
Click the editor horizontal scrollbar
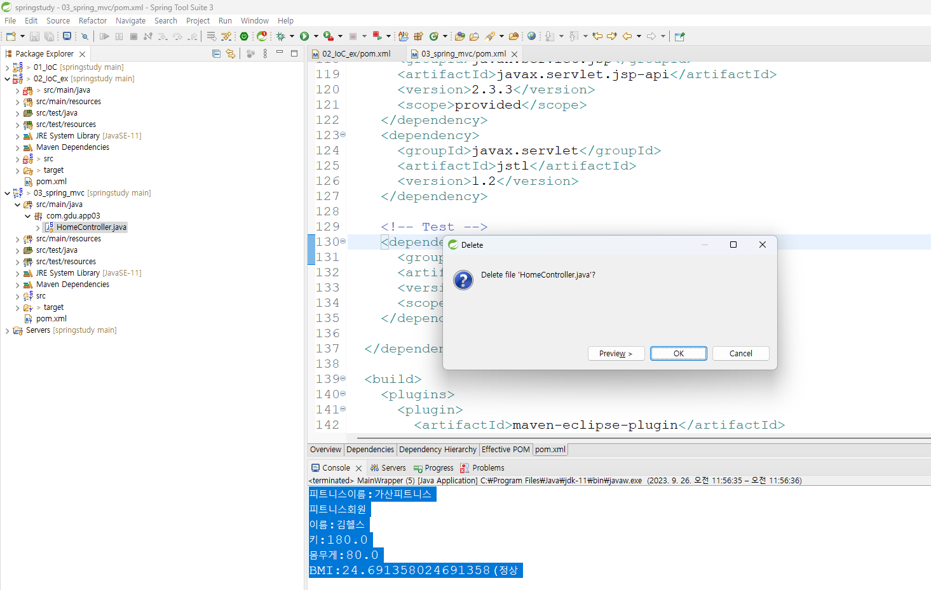pos(644,438)
